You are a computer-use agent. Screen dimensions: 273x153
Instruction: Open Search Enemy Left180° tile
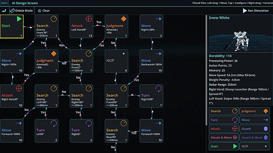[x=47, y=96]
